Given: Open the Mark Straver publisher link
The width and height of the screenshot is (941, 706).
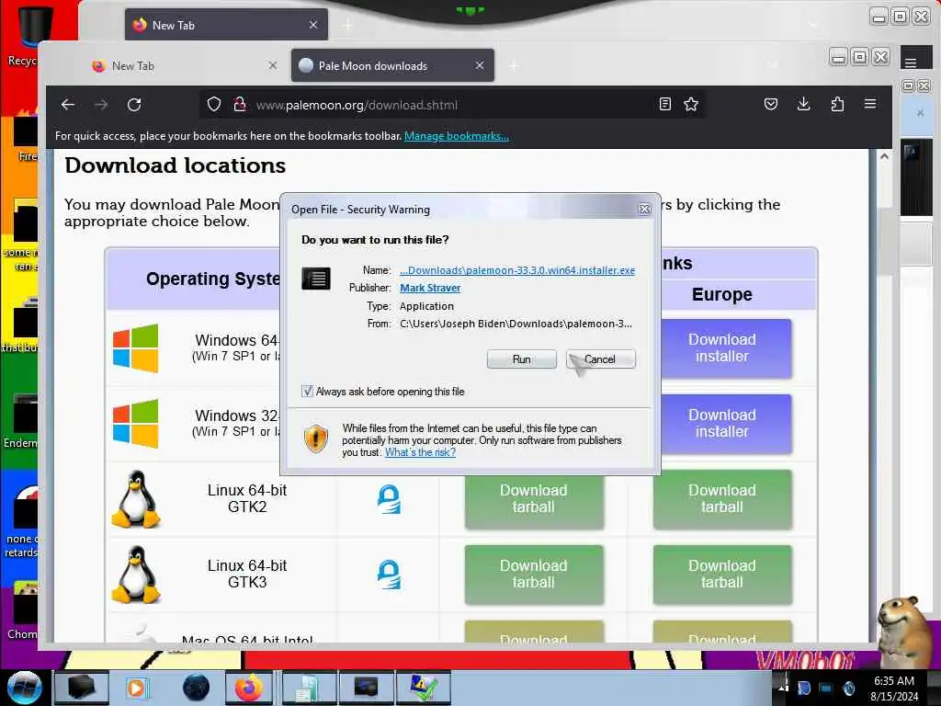Looking at the screenshot, I should [x=430, y=288].
